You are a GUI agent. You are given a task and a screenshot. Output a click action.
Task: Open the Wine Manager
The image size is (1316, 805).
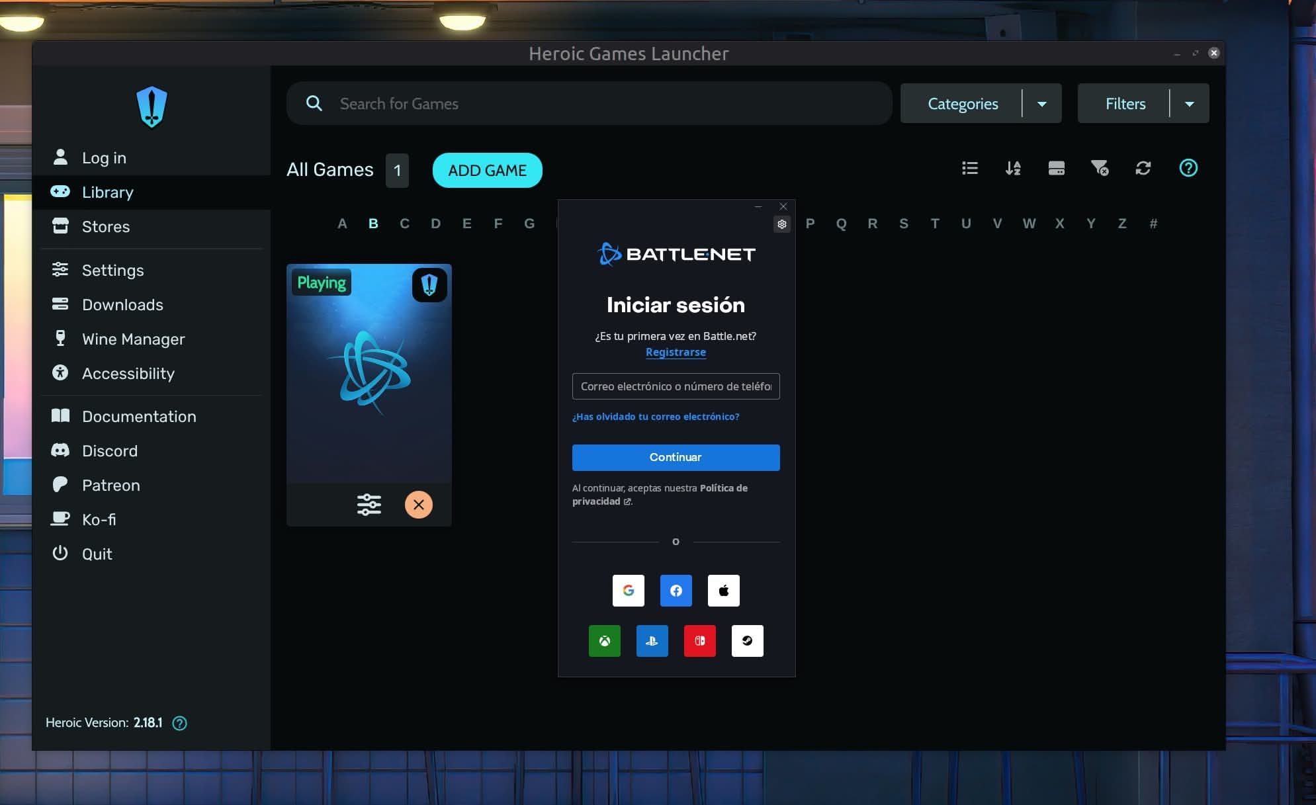click(x=133, y=339)
